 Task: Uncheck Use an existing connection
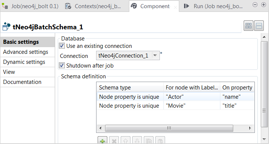[x=62, y=46]
